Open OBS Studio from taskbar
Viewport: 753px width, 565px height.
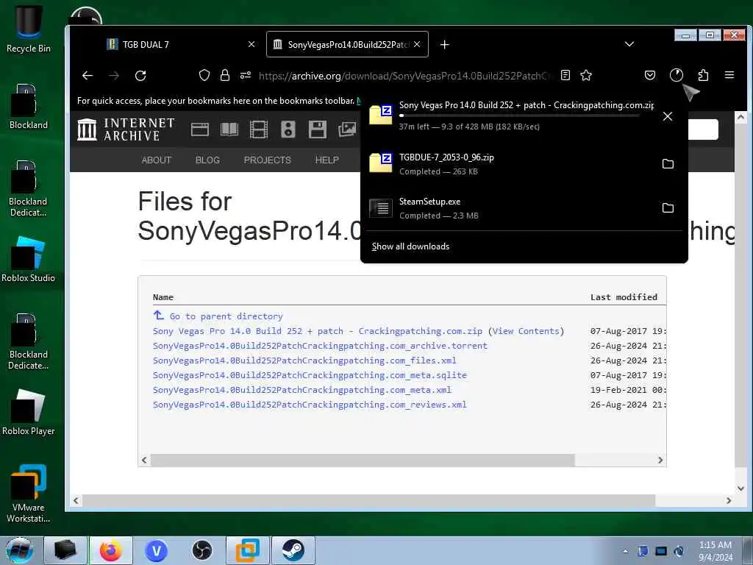click(x=201, y=550)
